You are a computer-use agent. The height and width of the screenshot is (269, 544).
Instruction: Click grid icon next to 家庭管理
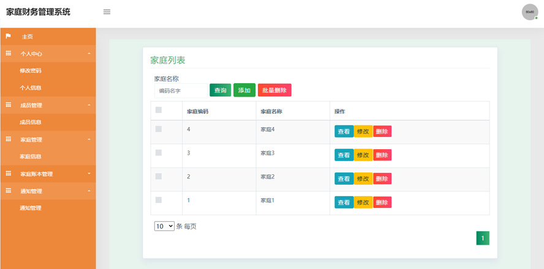pyautogui.click(x=9, y=139)
